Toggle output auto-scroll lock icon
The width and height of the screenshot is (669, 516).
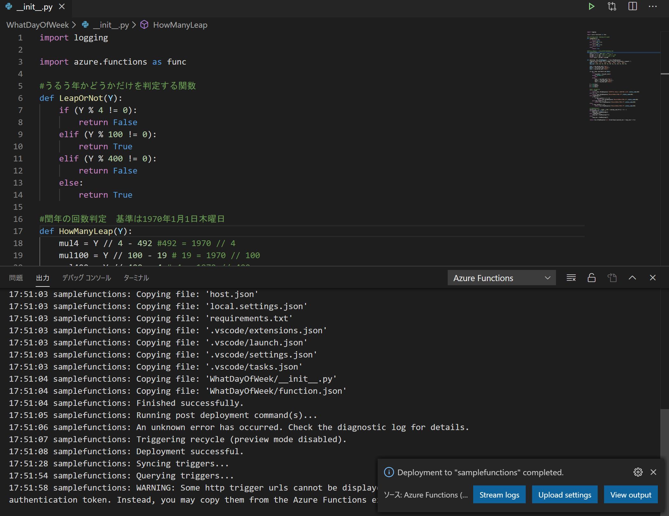pyautogui.click(x=591, y=278)
